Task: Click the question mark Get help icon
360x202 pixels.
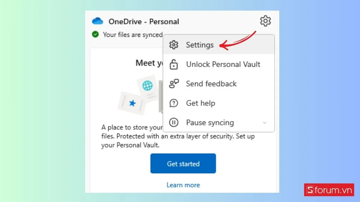Action: pyautogui.click(x=174, y=103)
